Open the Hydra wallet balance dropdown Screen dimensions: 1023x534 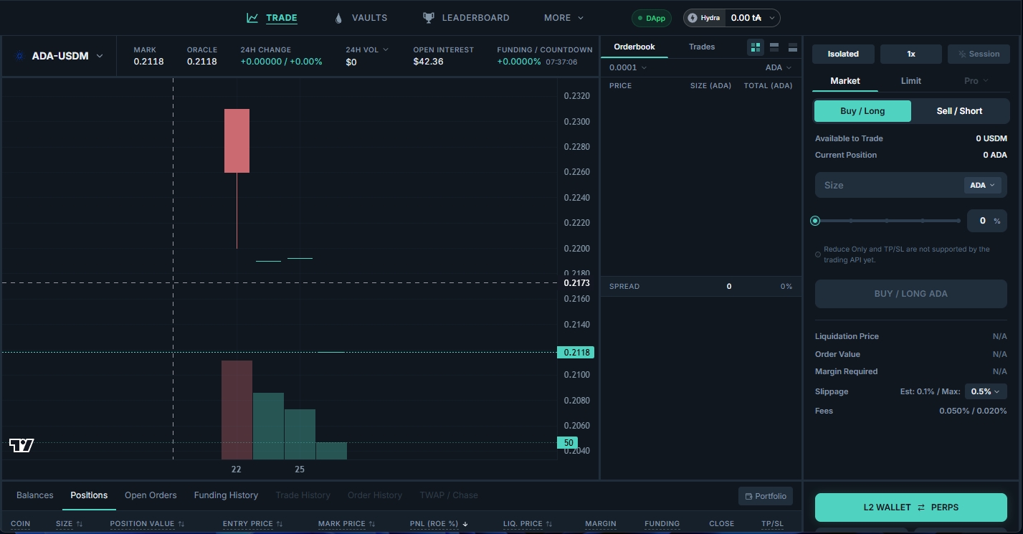pos(731,18)
